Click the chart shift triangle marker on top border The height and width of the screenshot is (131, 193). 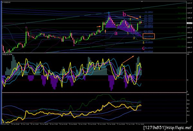pyautogui.click(x=142, y=2)
